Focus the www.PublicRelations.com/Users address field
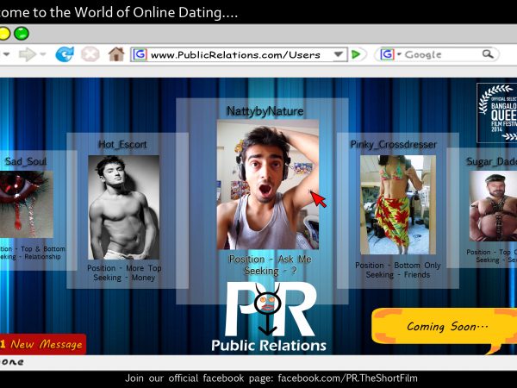Image resolution: width=517 pixels, height=388 pixels. pyautogui.click(x=239, y=54)
